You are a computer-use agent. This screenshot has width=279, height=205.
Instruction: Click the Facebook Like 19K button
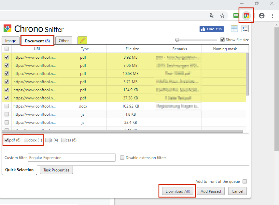point(212,29)
